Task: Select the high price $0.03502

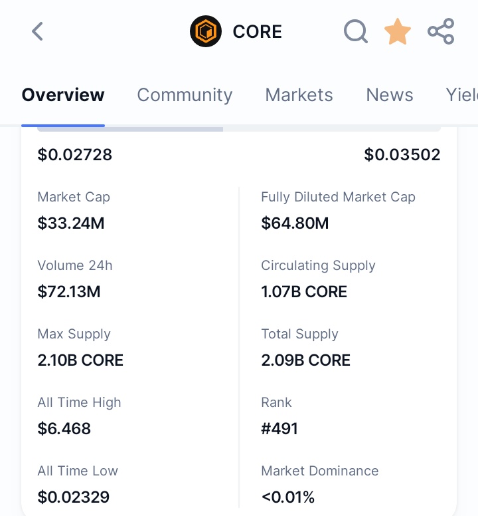Action: [x=402, y=155]
